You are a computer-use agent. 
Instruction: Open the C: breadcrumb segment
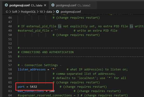coord(7,12)
